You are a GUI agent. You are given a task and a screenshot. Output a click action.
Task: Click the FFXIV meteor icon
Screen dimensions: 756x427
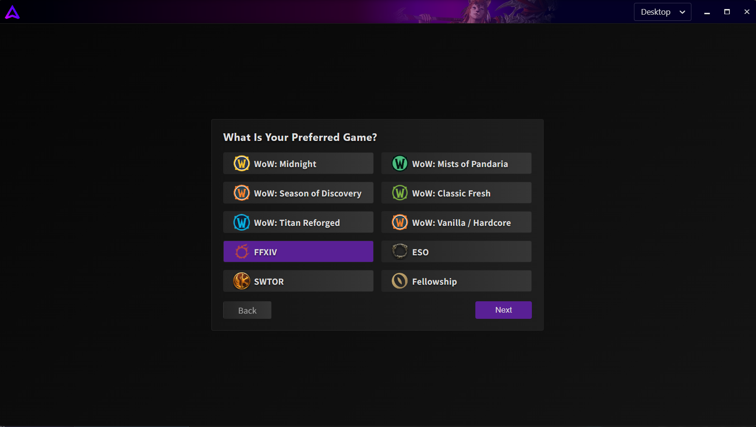pos(242,252)
